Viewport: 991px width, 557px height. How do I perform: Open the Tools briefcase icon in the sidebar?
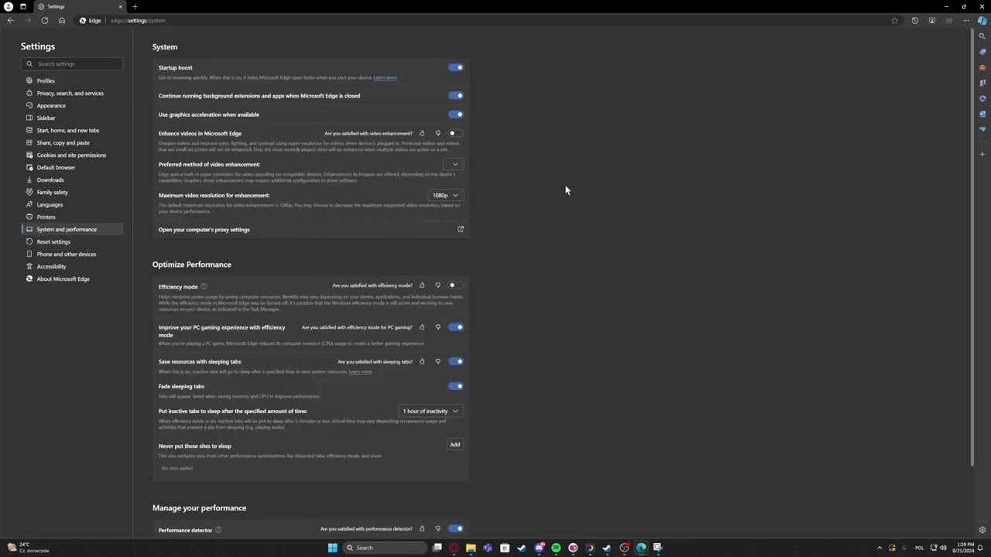(982, 67)
